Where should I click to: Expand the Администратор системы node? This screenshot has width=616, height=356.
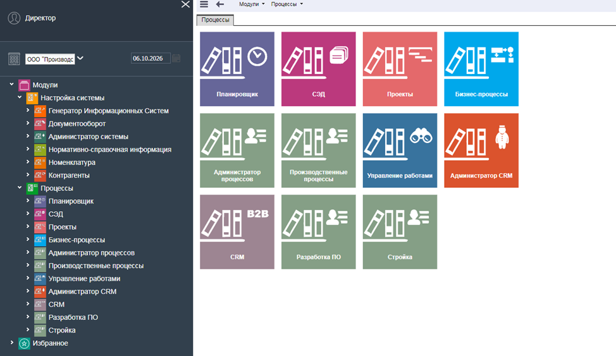click(x=27, y=136)
